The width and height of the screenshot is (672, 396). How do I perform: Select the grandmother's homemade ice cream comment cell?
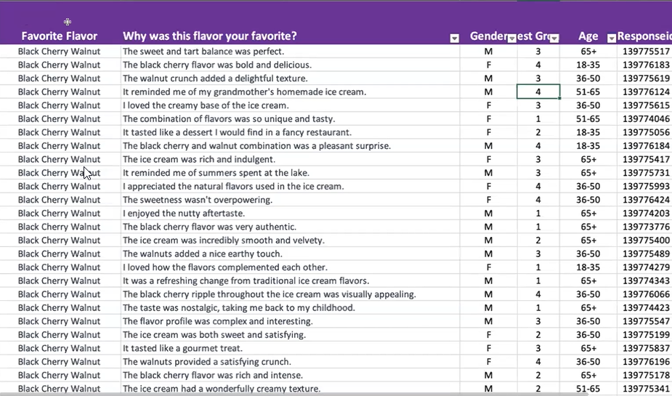[x=290, y=92]
